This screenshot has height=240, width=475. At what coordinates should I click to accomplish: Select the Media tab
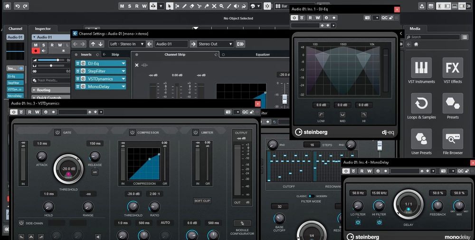click(415, 29)
